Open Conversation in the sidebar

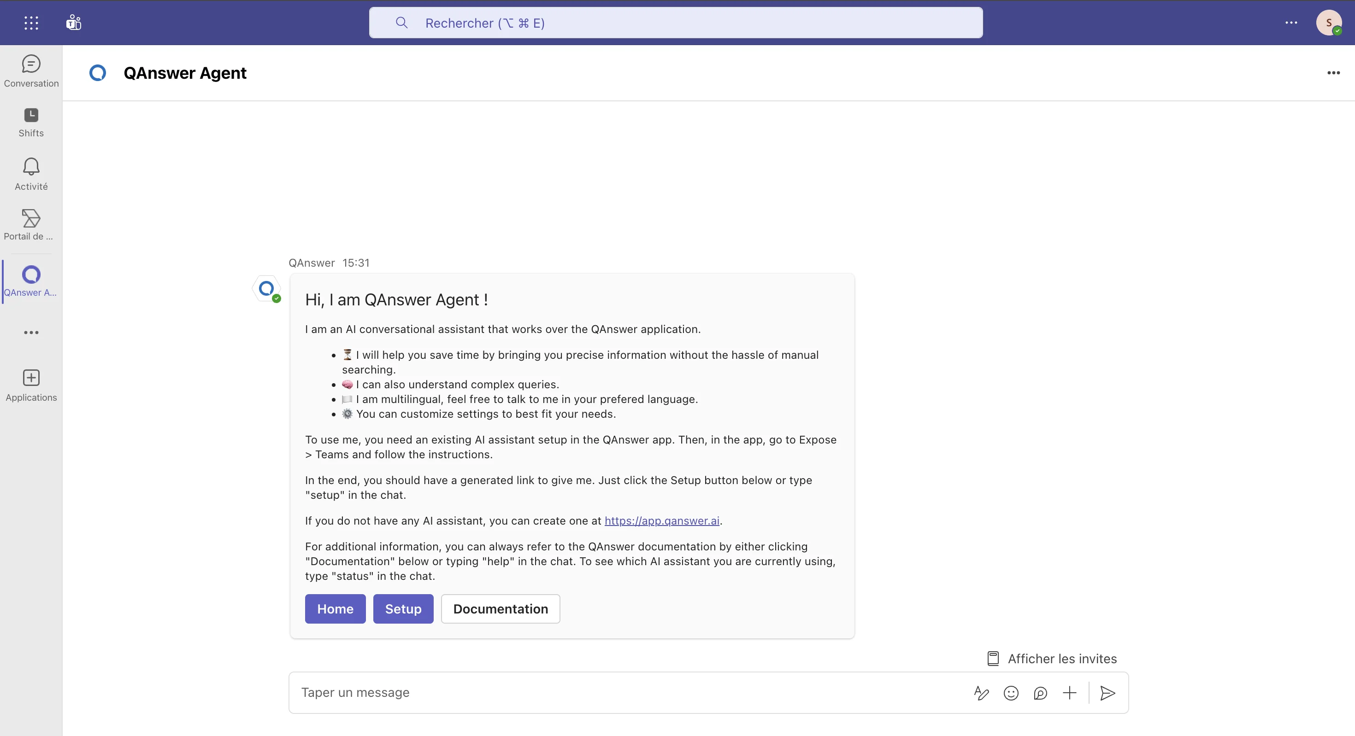pyautogui.click(x=31, y=71)
